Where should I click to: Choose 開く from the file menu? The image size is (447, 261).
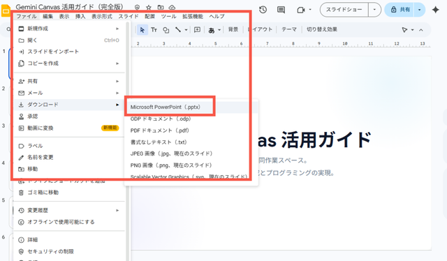69,40
